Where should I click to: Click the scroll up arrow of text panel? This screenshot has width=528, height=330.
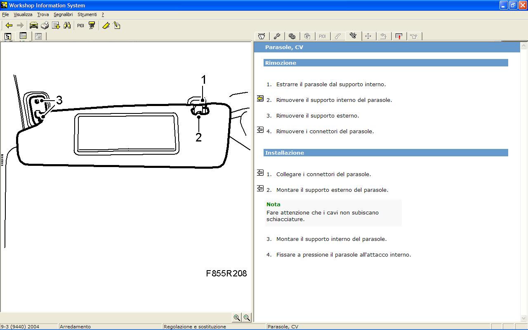(x=524, y=45)
